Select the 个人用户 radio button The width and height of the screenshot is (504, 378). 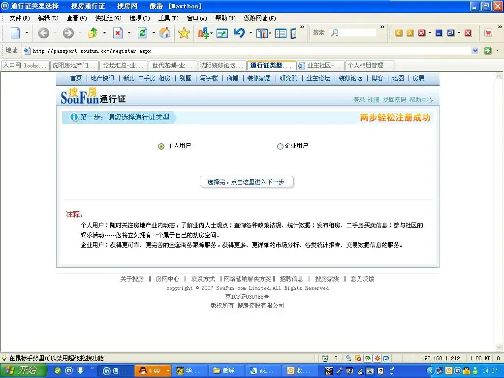click(x=161, y=146)
